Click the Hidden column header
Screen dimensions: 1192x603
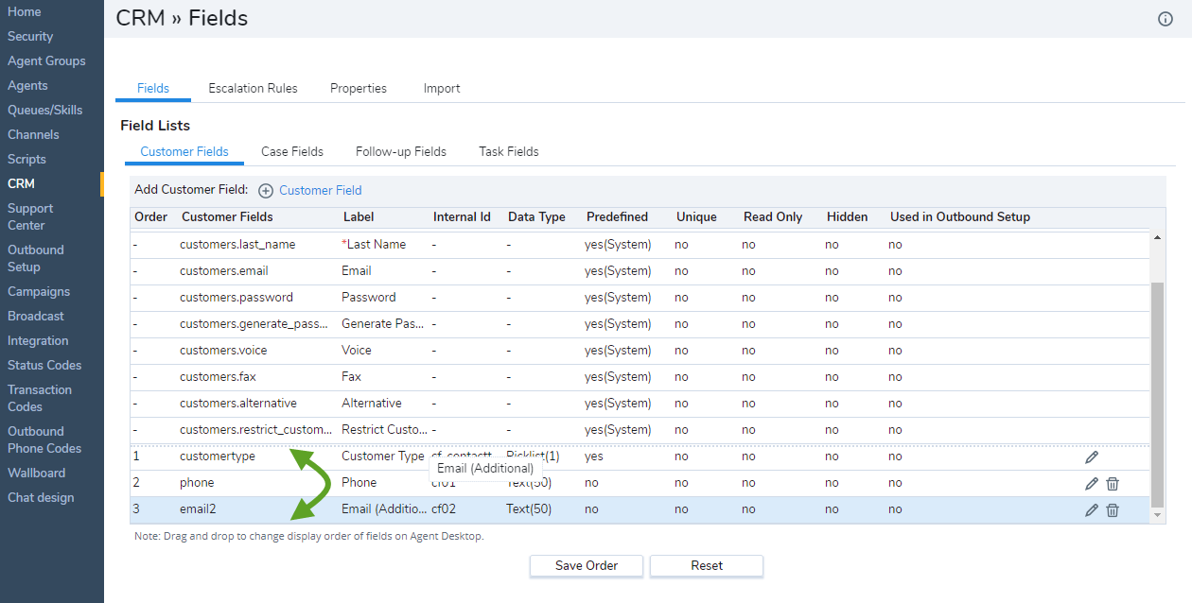click(848, 217)
